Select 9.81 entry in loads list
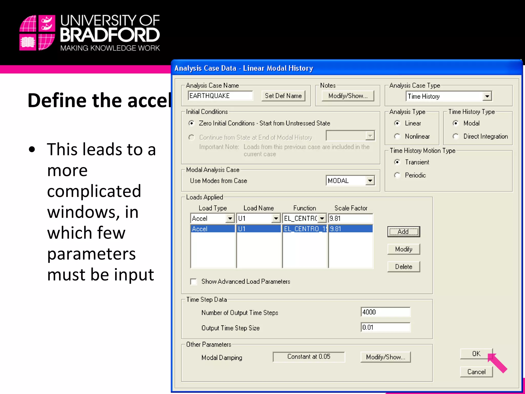Viewport: 525px width, 394px height. pos(350,229)
